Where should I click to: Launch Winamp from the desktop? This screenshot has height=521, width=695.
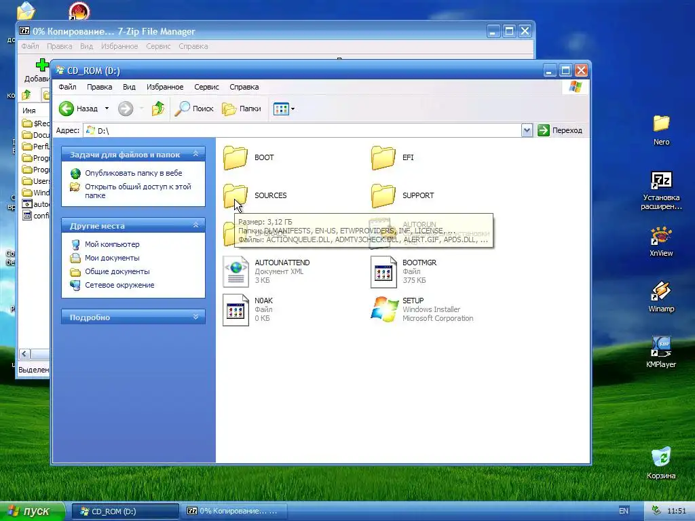[661, 297]
